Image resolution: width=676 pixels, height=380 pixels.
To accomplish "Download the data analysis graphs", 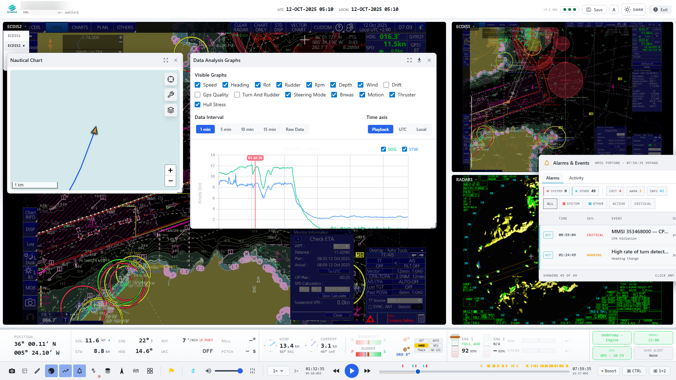I will [419, 60].
